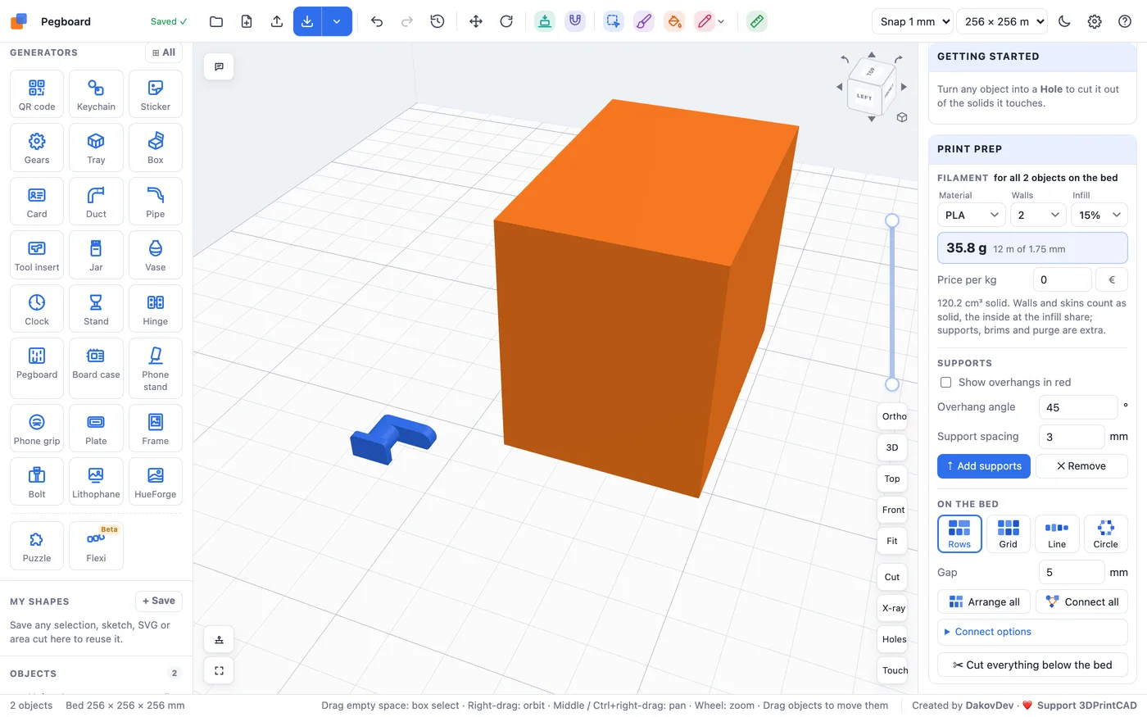Open the Keychain generator

[x=96, y=94]
